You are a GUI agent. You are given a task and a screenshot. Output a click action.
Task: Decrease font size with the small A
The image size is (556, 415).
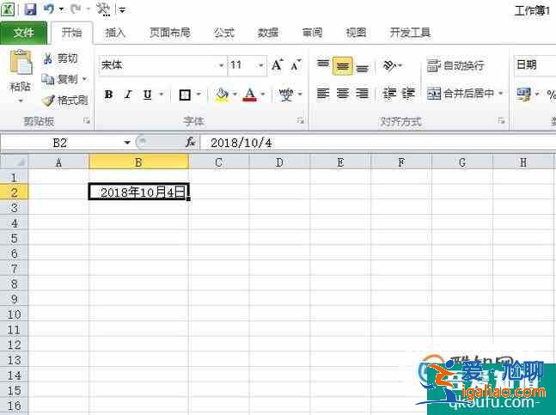pyautogui.click(x=296, y=65)
